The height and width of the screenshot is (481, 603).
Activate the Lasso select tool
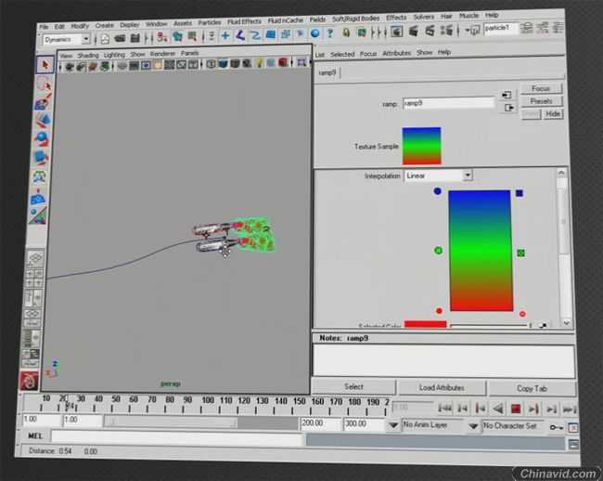pyautogui.click(x=43, y=84)
